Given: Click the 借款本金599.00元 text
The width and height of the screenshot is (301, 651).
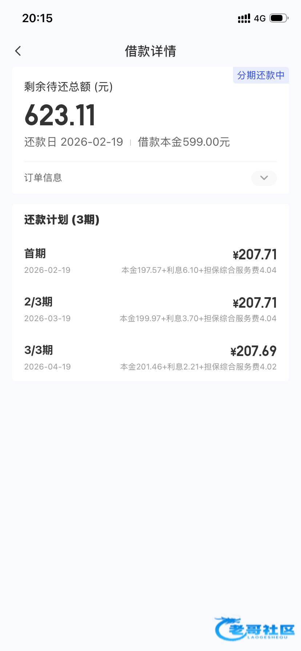Looking at the screenshot, I should 184,142.
